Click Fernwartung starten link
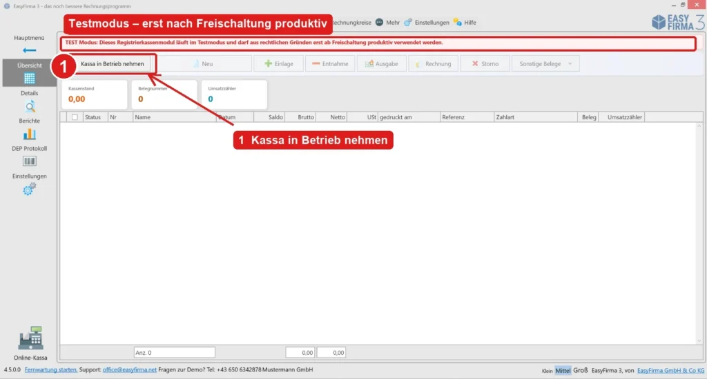This screenshot has height=379, width=707. pos(51,369)
